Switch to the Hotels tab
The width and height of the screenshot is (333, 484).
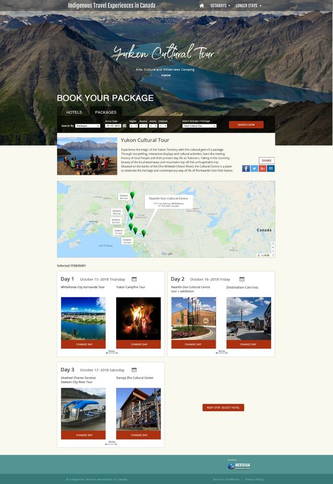74,112
